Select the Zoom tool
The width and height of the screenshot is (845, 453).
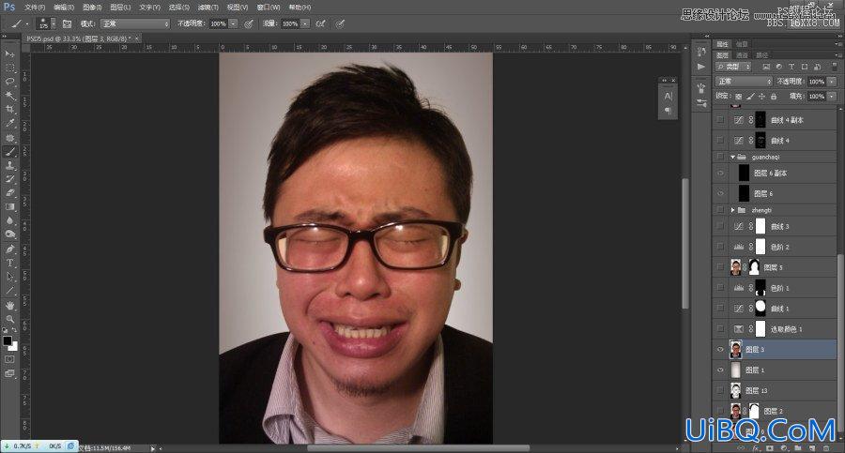(9, 319)
